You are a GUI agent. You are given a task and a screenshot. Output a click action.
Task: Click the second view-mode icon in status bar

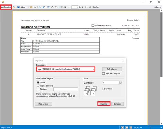point(127,128)
